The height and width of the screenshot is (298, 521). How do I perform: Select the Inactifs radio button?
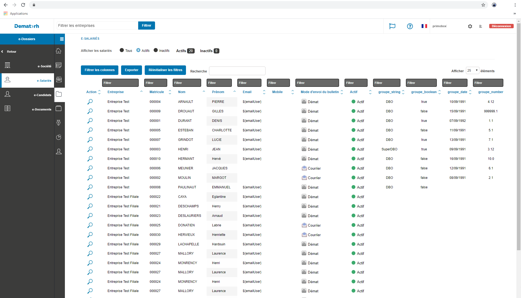pyautogui.click(x=156, y=50)
